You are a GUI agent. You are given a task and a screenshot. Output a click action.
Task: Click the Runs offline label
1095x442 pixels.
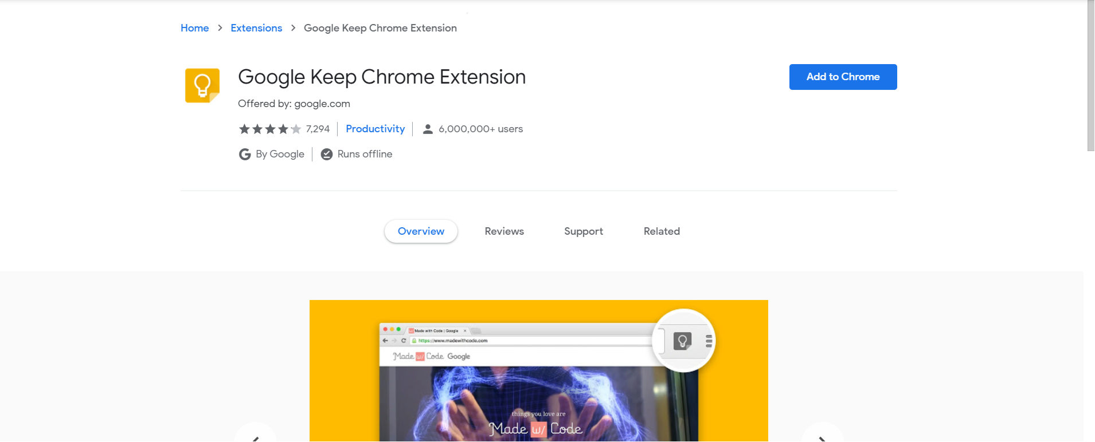[365, 154]
